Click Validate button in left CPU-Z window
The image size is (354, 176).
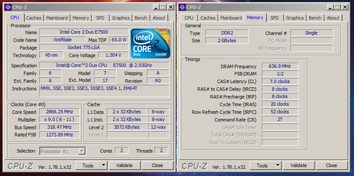click(x=124, y=166)
